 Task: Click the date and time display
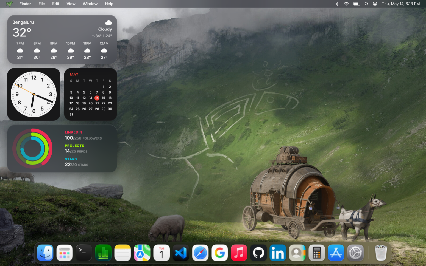coord(401,4)
